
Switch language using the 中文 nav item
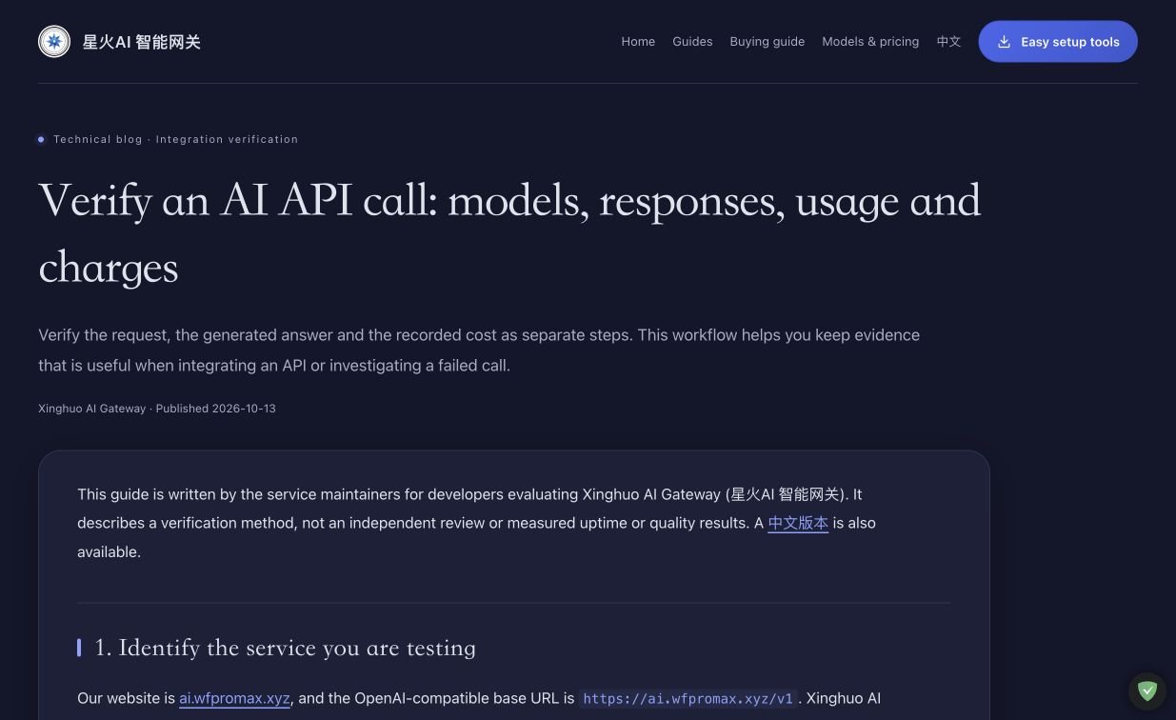(x=948, y=42)
